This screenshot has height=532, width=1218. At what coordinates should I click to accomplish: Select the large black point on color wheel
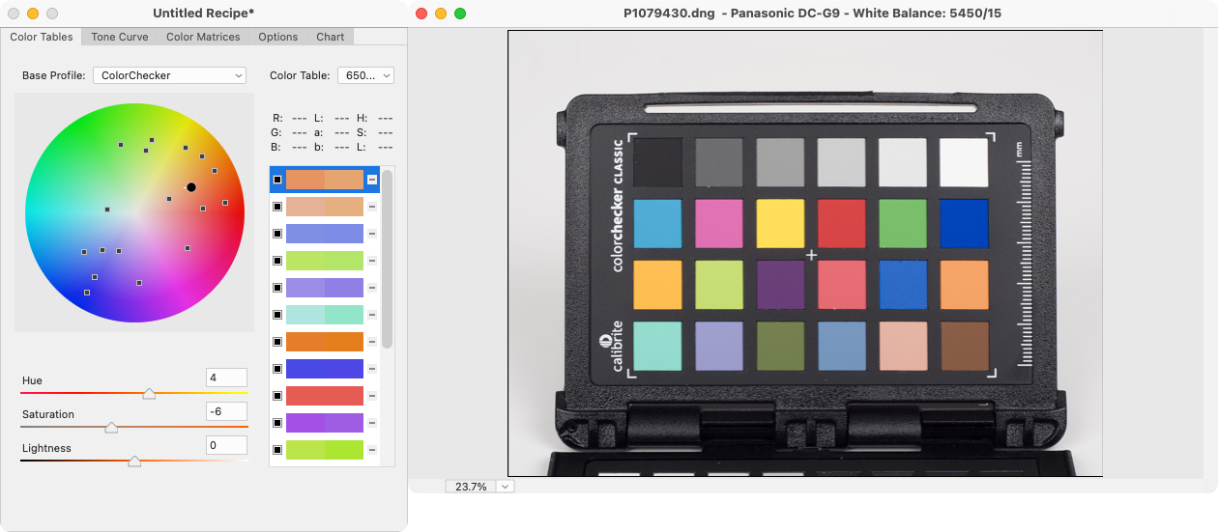191,187
